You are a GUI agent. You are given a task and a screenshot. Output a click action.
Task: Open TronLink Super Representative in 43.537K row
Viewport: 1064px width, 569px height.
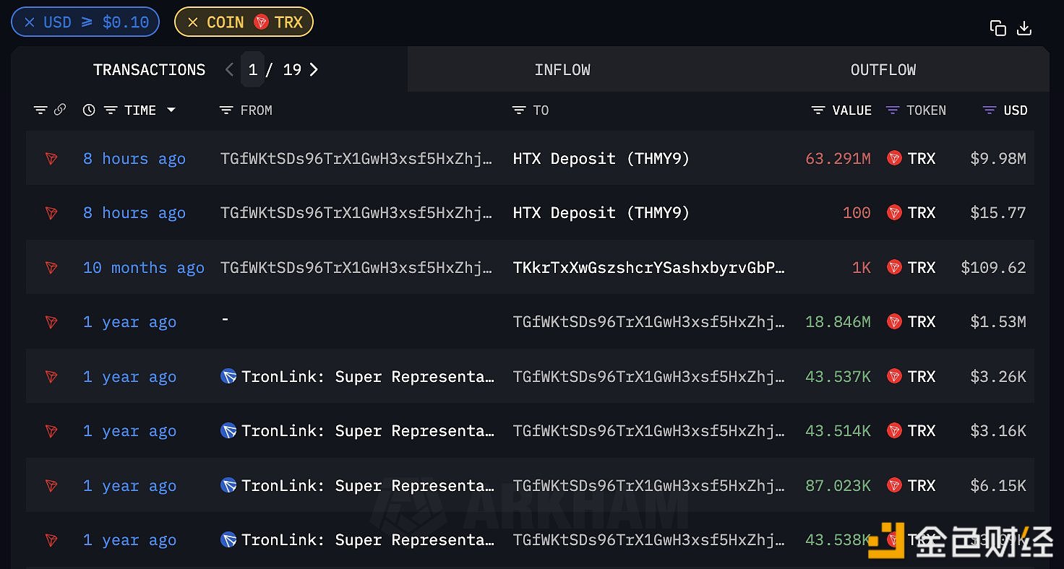[x=368, y=377]
